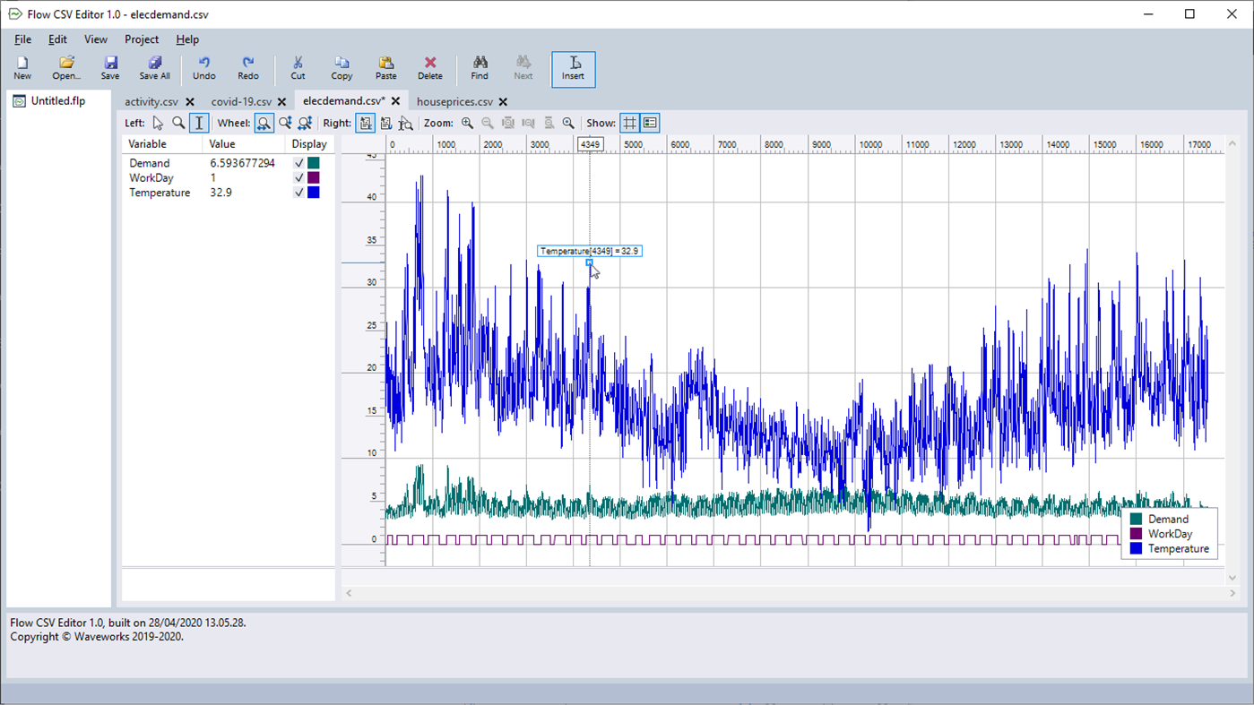Click the Paste toolbar icon
The width and height of the screenshot is (1254, 705).
tap(385, 67)
